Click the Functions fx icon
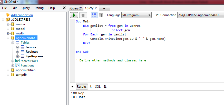This screenshot has height=105, width=224. (x=17, y=65)
